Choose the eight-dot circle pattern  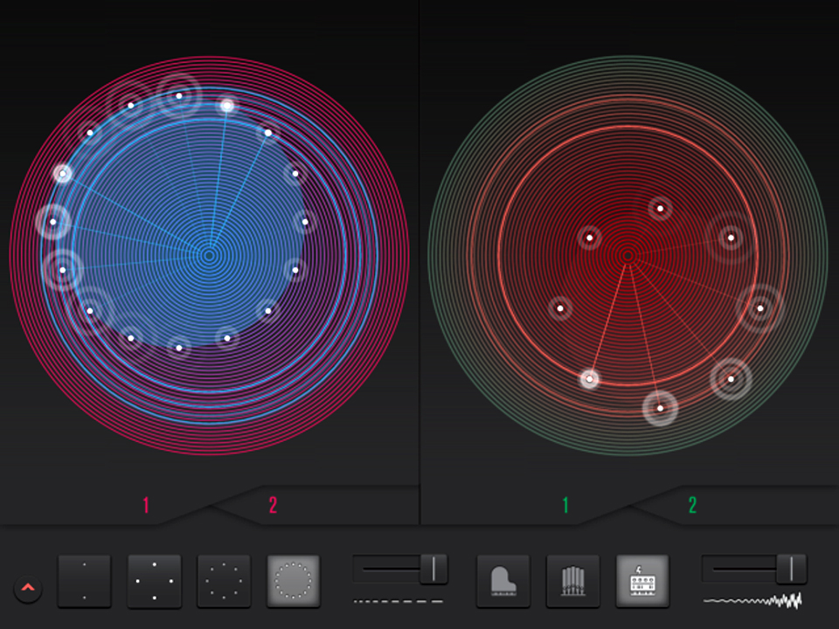(x=224, y=581)
